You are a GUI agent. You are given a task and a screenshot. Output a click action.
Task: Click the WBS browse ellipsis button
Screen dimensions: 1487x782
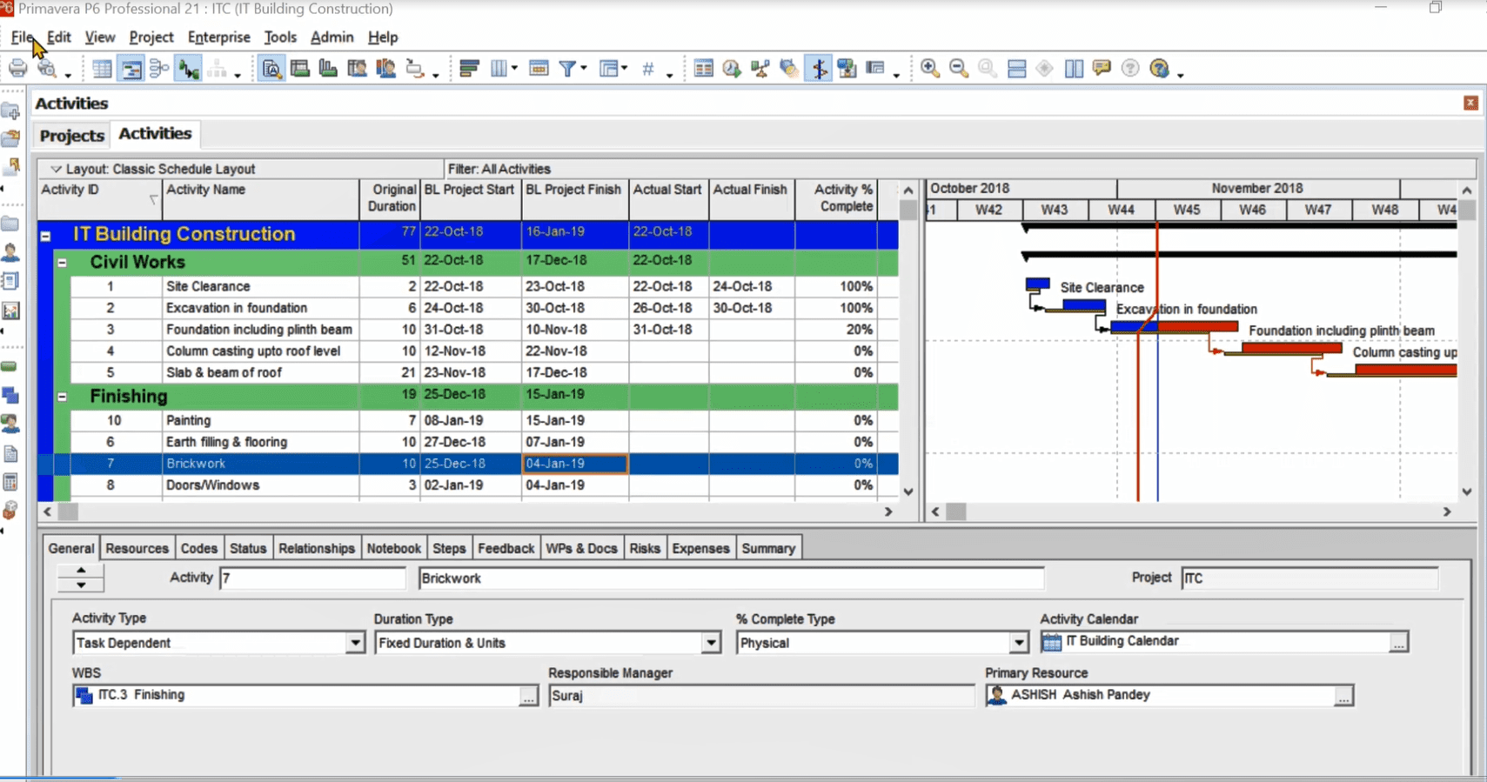[528, 696]
